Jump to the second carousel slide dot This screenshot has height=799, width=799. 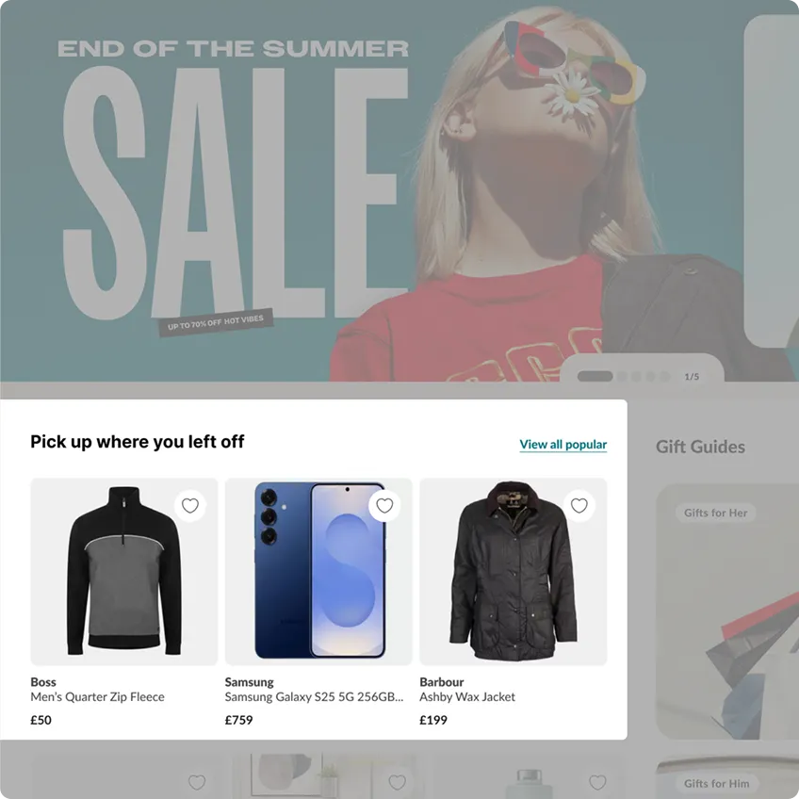click(622, 377)
